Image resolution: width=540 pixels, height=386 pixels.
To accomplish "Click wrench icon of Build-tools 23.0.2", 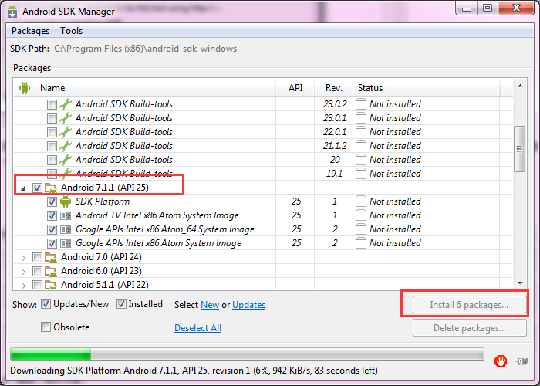I will click(66, 104).
